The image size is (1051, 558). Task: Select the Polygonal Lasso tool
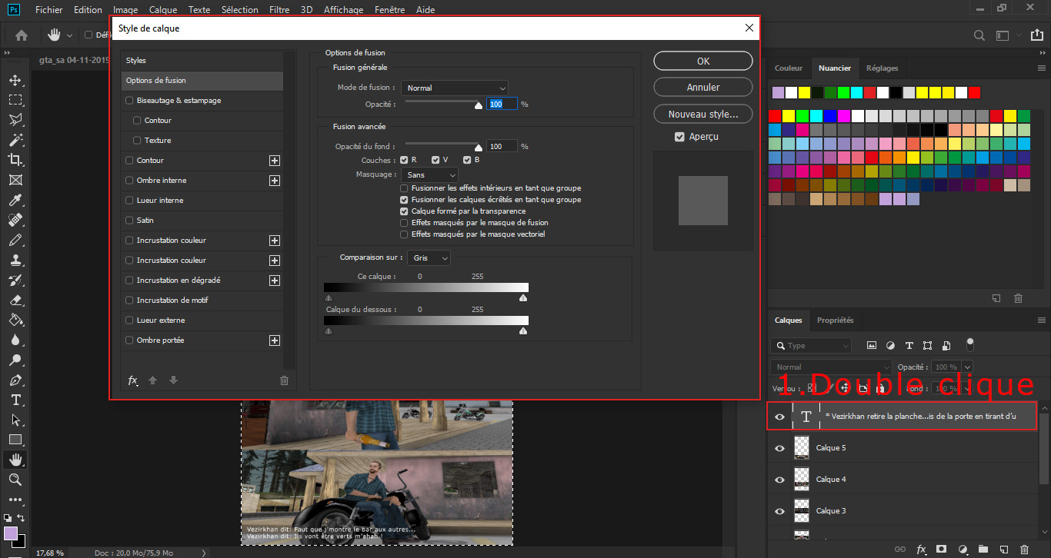[15, 120]
